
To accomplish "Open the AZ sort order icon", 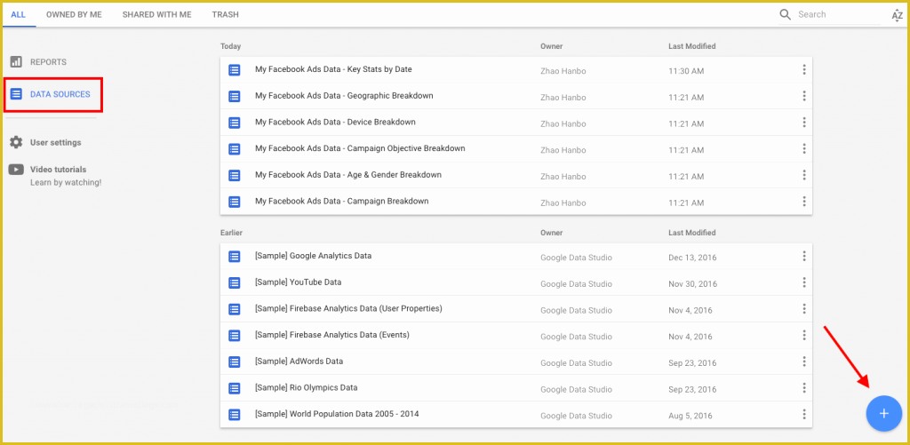I will click(x=897, y=15).
